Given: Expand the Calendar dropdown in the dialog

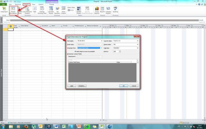Looking at the screenshot, I should 137,48.
